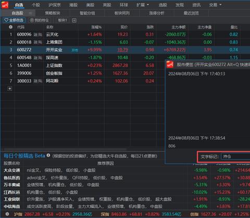This screenshot has height=218, width=250.
Task: Click the red app logo in the top-left corner
Action: tap(5, 5)
